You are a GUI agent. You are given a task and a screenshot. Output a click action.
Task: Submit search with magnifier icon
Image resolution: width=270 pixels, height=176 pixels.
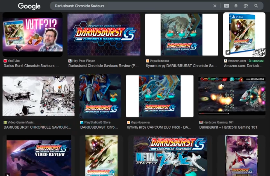click(x=256, y=6)
